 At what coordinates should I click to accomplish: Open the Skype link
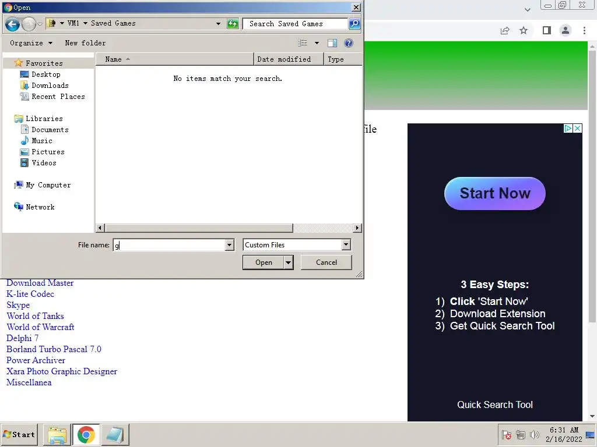coord(18,305)
